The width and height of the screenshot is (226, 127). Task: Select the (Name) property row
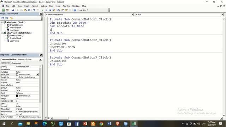tap(20, 67)
